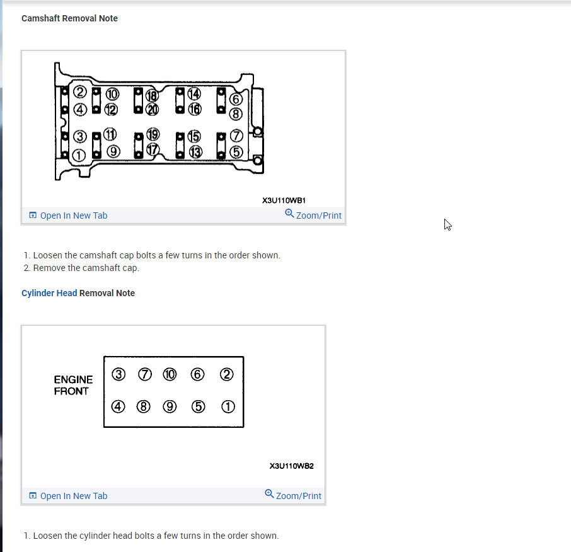
Task: Click the X3U110WB1 figure code
Action: point(284,200)
